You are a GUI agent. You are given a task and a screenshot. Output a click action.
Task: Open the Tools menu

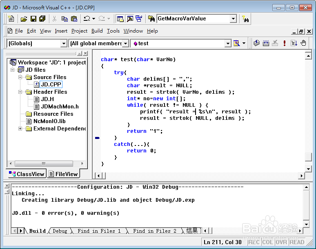(113, 31)
